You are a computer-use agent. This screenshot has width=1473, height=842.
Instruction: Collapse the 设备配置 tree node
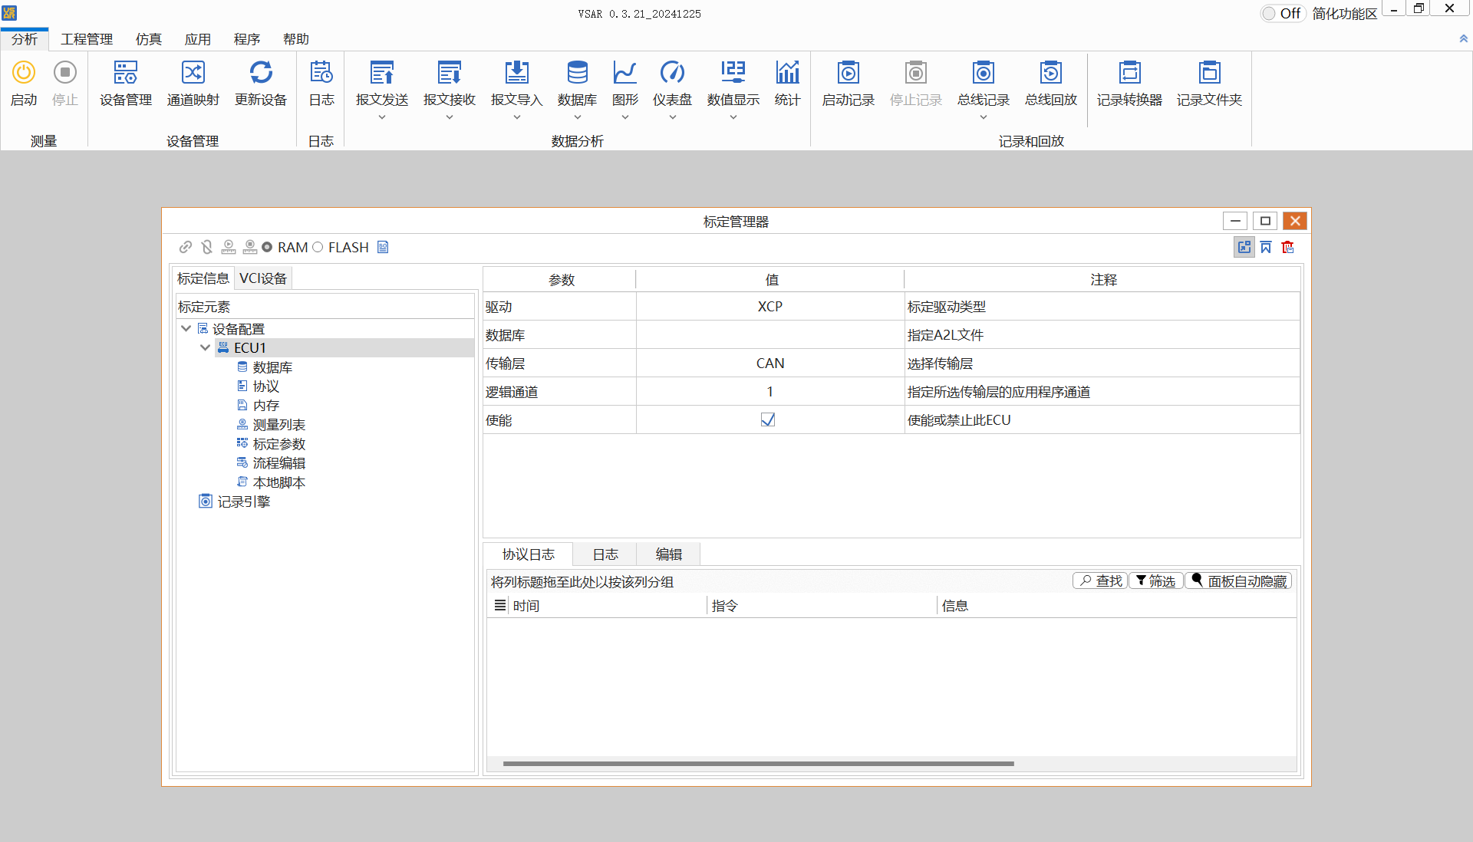point(186,328)
